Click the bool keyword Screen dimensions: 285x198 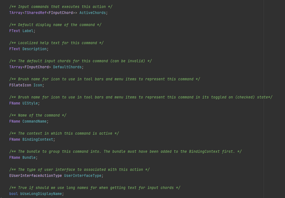pos(13,194)
